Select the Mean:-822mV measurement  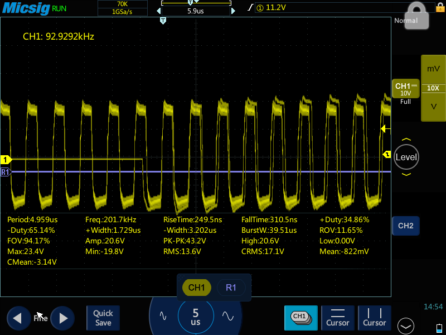[x=344, y=251]
